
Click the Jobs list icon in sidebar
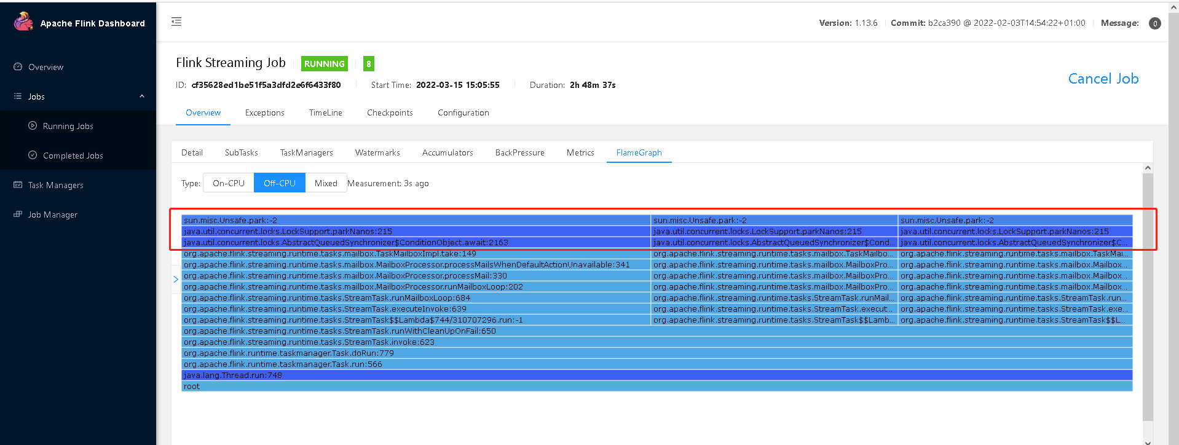coord(18,96)
